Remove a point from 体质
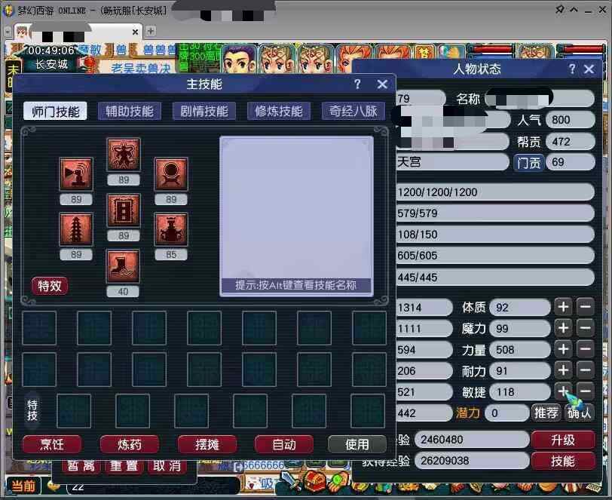 click(x=585, y=307)
